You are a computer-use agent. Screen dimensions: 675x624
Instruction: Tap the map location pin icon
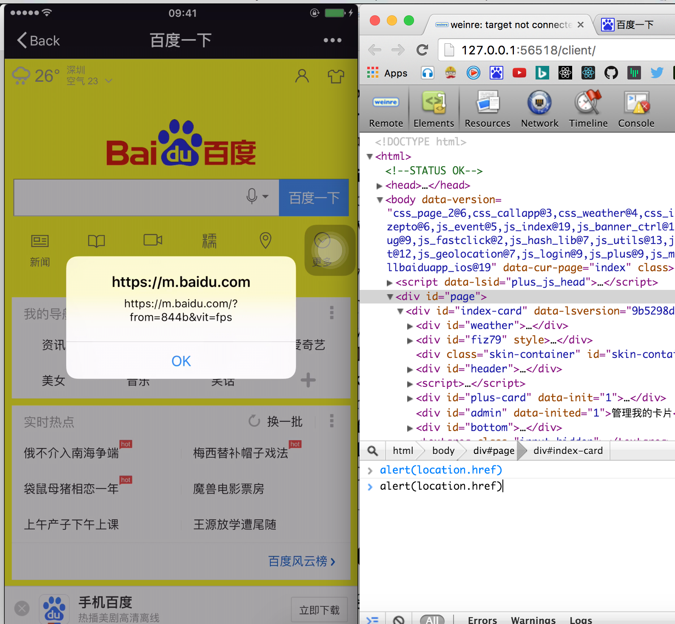click(266, 241)
